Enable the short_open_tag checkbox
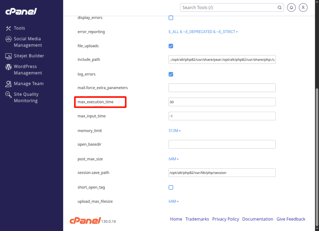 171,187
